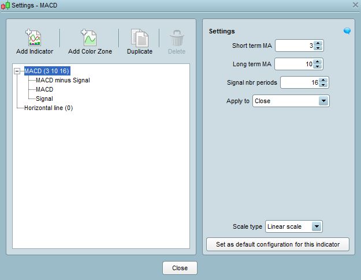Click the Short term MA value field
361x280 pixels.
click(295, 46)
